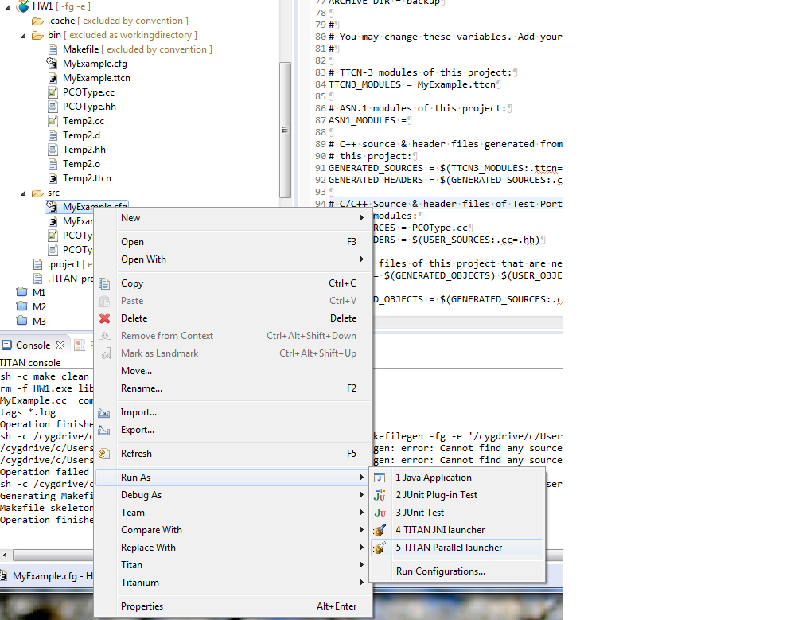Viewport: 802px width, 620px height.
Task: Click the .cache folder icon
Action: coord(37,21)
